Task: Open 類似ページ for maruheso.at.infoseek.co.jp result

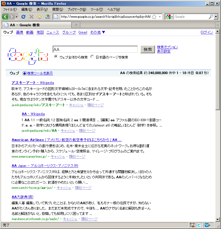Action: (x=89, y=219)
